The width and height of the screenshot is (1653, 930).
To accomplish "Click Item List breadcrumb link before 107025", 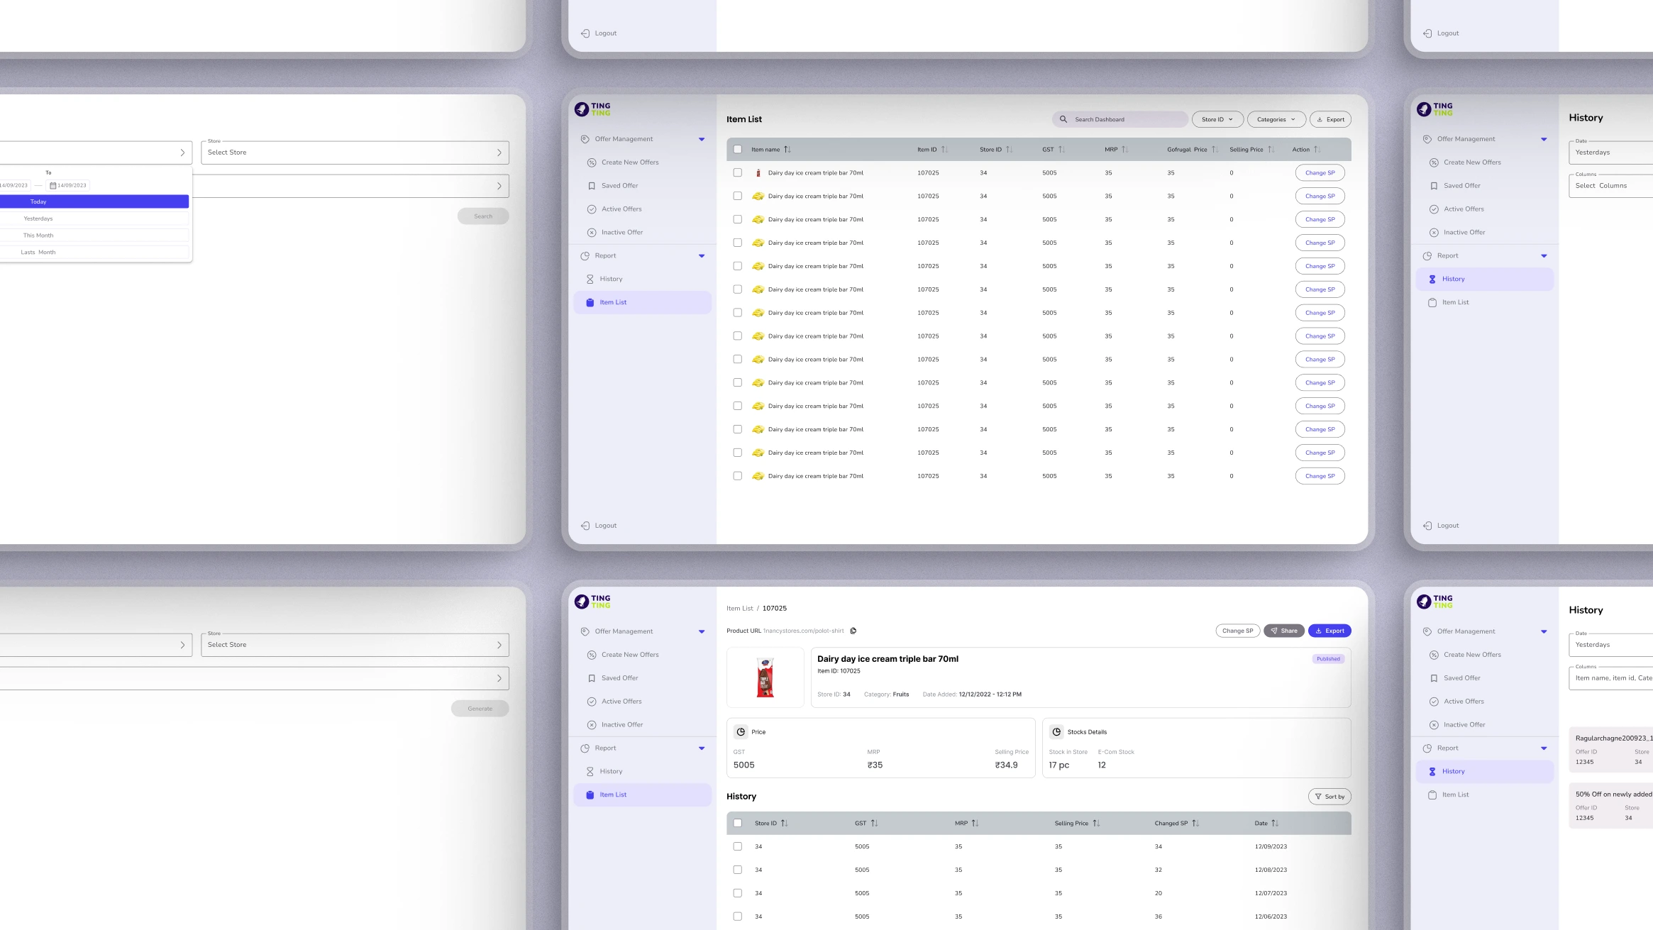I will point(740,609).
